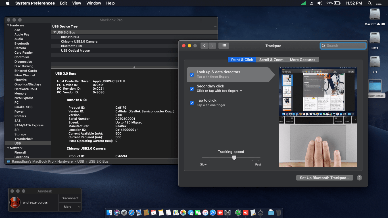Open the View menu
The width and height of the screenshot is (388, 218).
[77, 3]
